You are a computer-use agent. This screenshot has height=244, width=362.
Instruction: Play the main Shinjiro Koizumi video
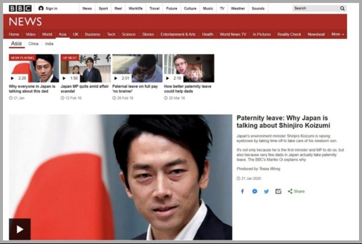point(20,229)
